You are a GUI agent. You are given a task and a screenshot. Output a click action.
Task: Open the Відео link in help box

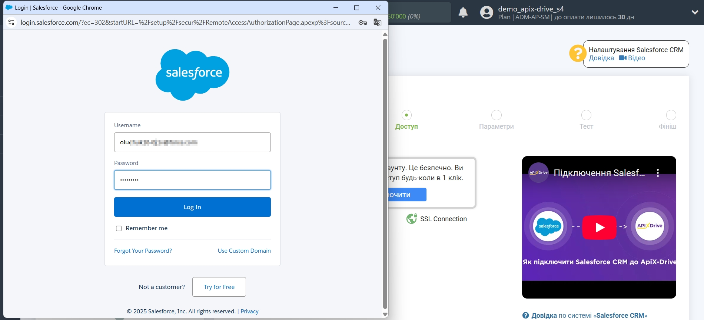[636, 58]
